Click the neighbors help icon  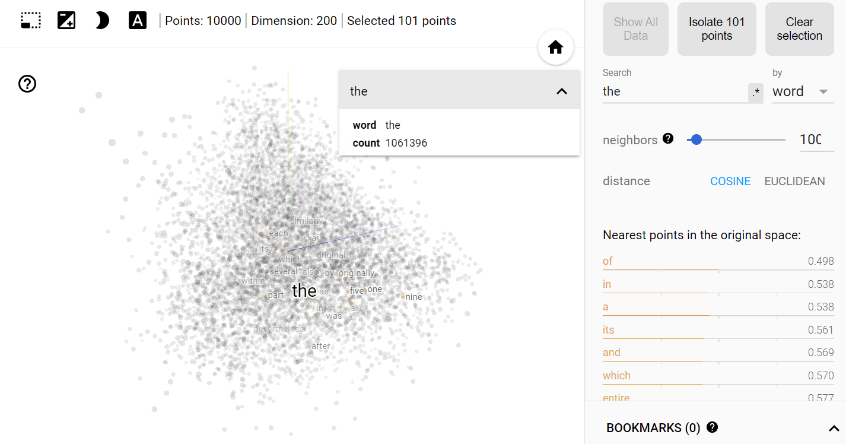pyautogui.click(x=668, y=139)
